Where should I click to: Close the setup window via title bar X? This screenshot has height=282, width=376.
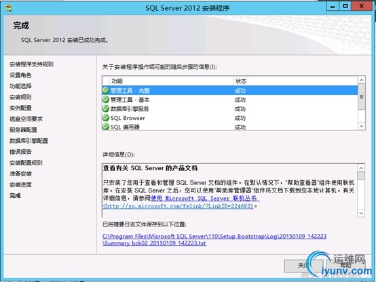362,7
